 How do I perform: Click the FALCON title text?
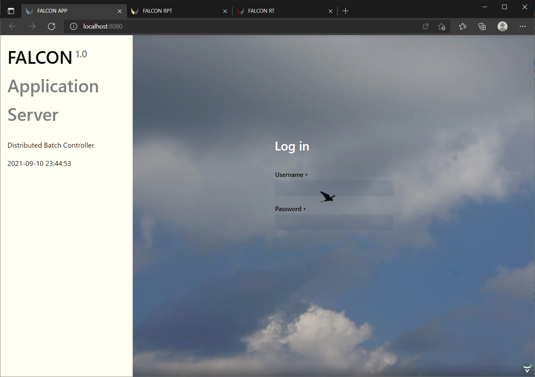point(40,58)
